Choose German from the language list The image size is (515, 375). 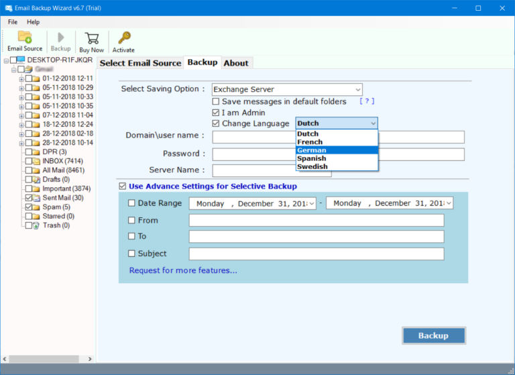(x=337, y=150)
